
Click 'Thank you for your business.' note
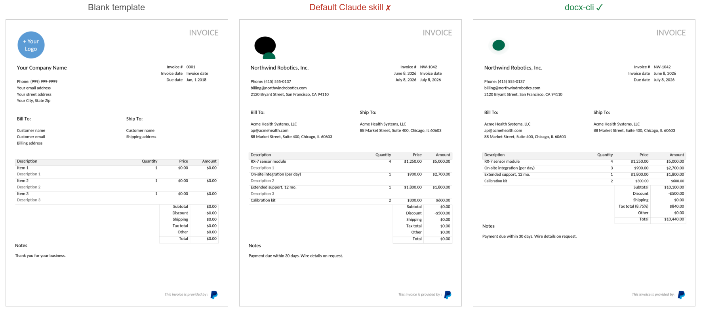coord(40,256)
